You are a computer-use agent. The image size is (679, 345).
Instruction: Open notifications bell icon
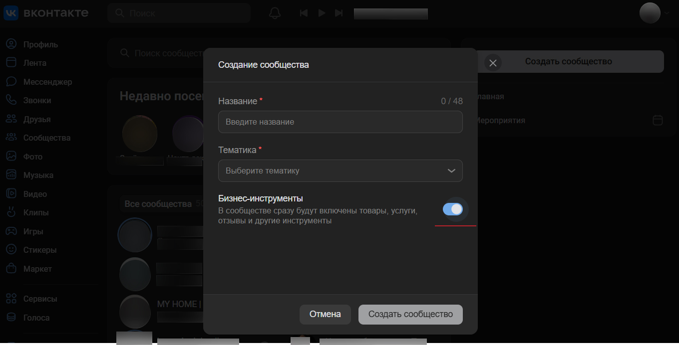pyautogui.click(x=275, y=13)
